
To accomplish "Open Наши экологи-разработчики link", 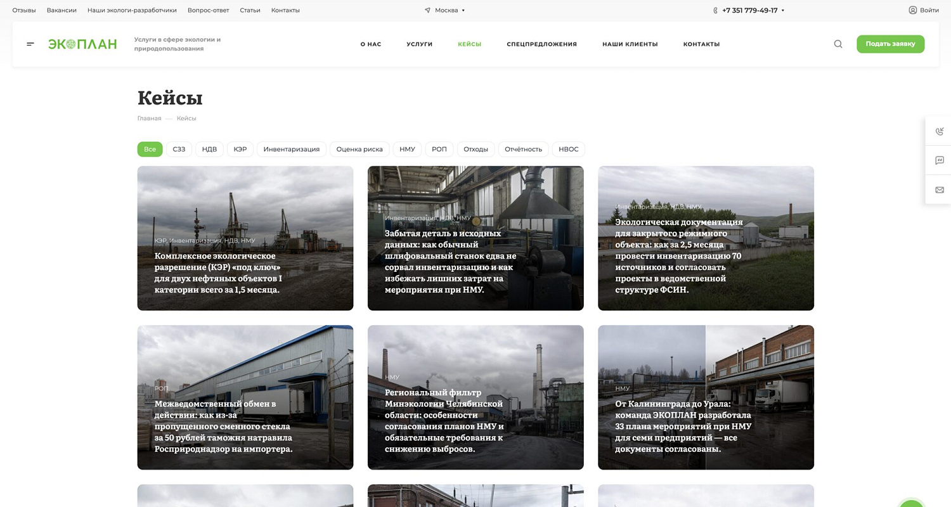I will coord(132,10).
